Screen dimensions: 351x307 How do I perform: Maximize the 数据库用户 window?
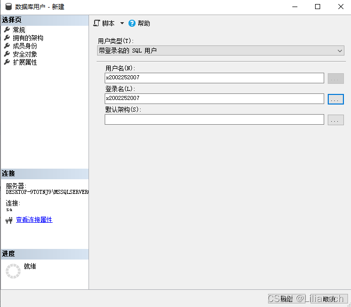click(x=318, y=7)
